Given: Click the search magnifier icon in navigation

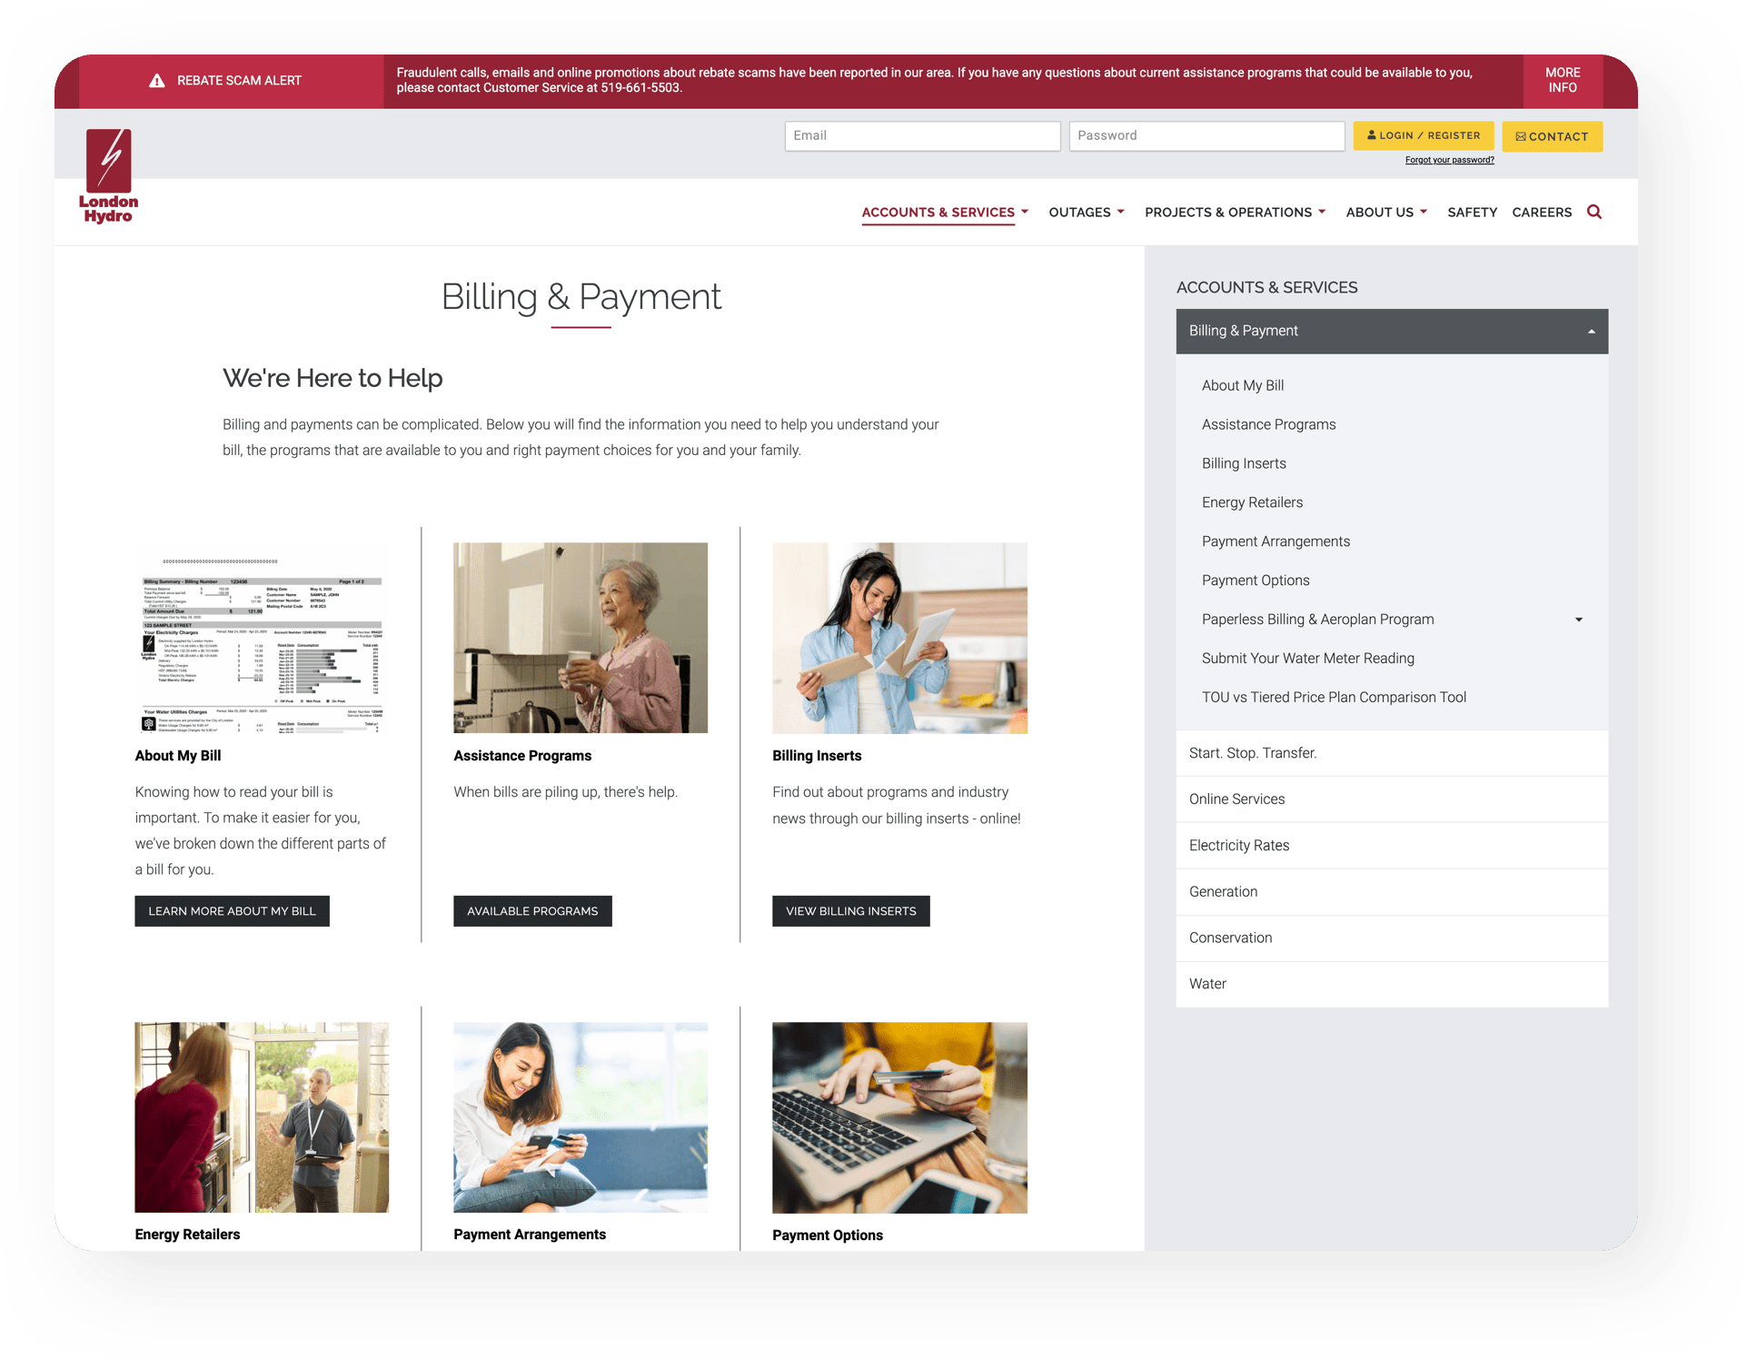Looking at the screenshot, I should click(x=1595, y=212).
